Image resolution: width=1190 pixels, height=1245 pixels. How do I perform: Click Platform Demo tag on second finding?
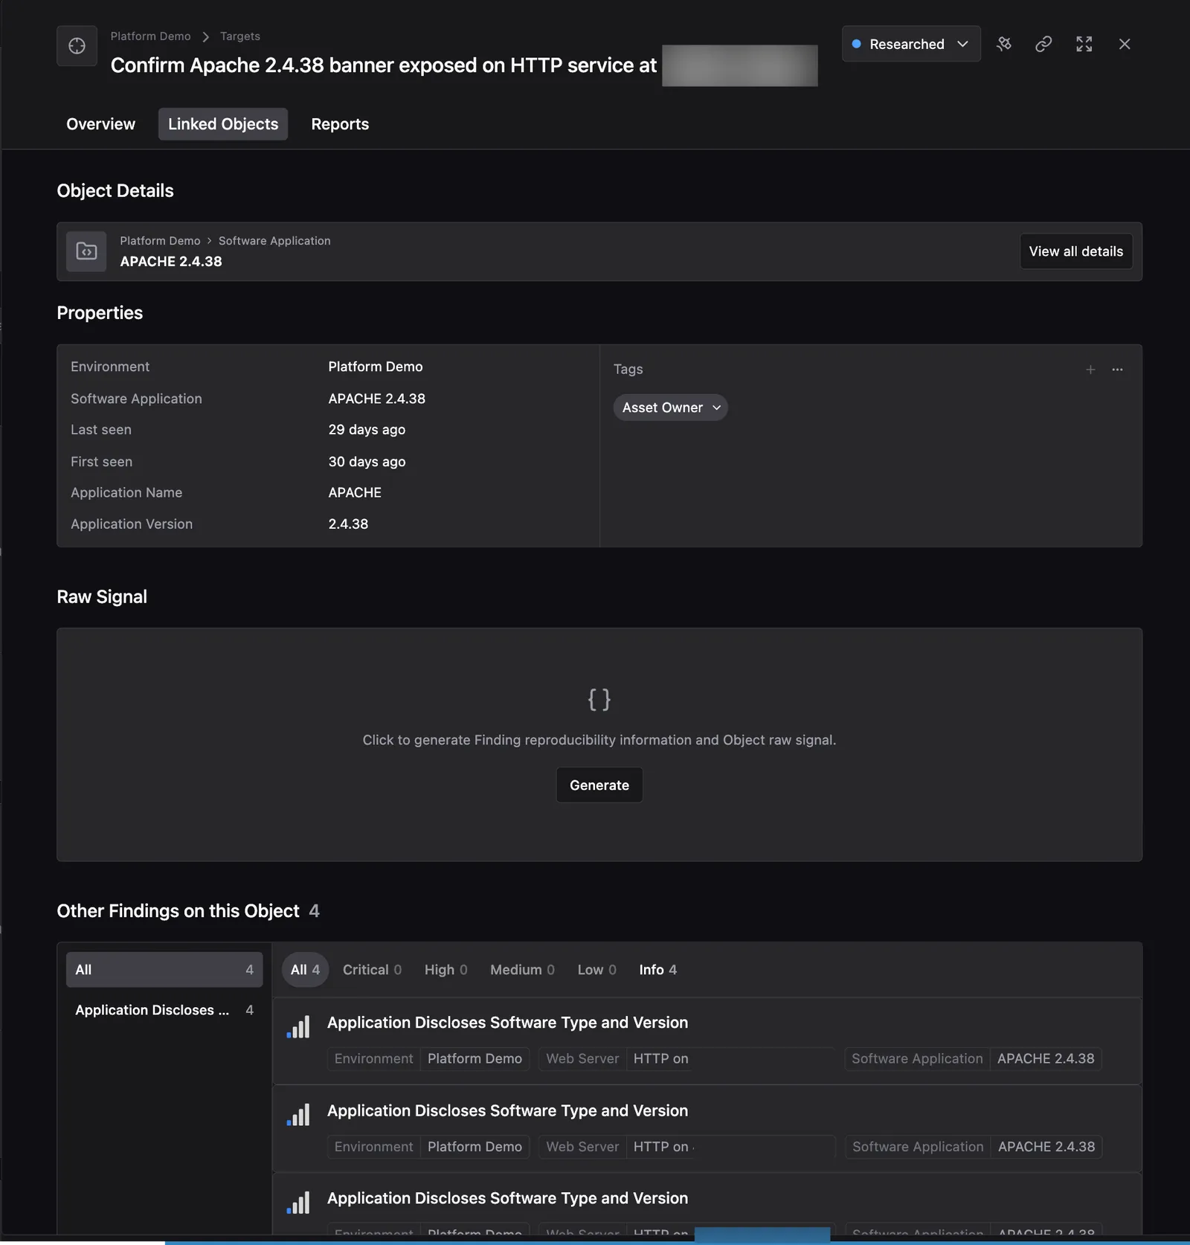[475, 1147]
